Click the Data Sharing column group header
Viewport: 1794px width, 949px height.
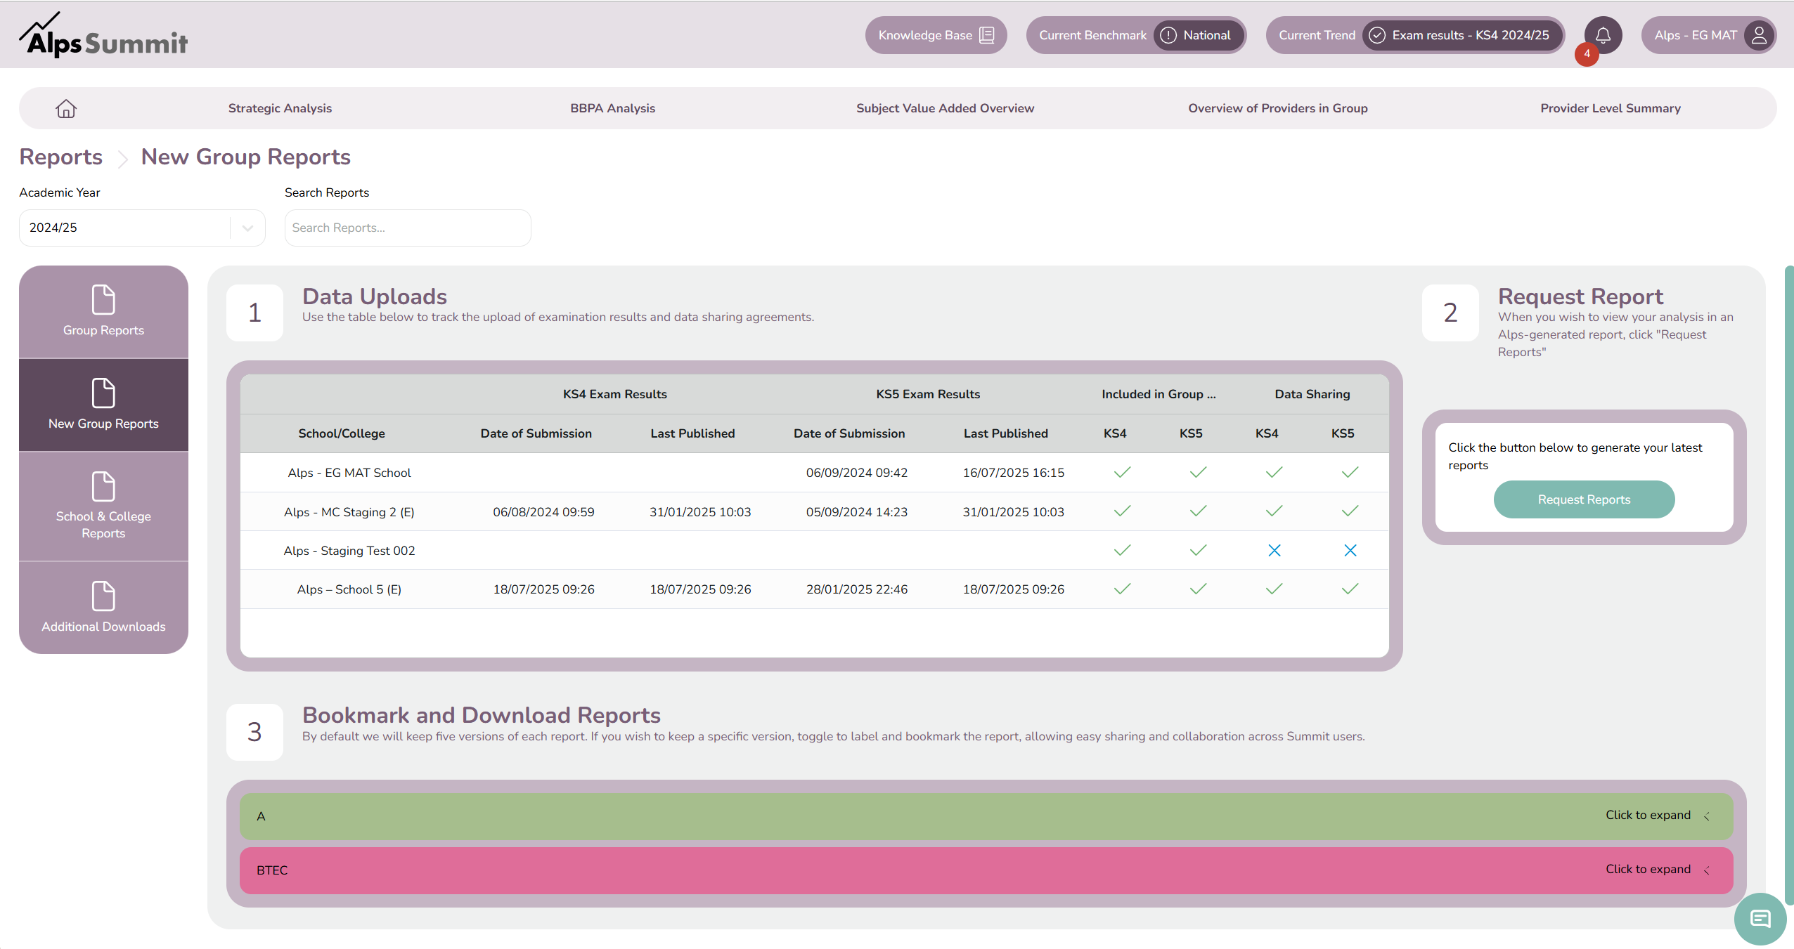[x=1312, y=394]
